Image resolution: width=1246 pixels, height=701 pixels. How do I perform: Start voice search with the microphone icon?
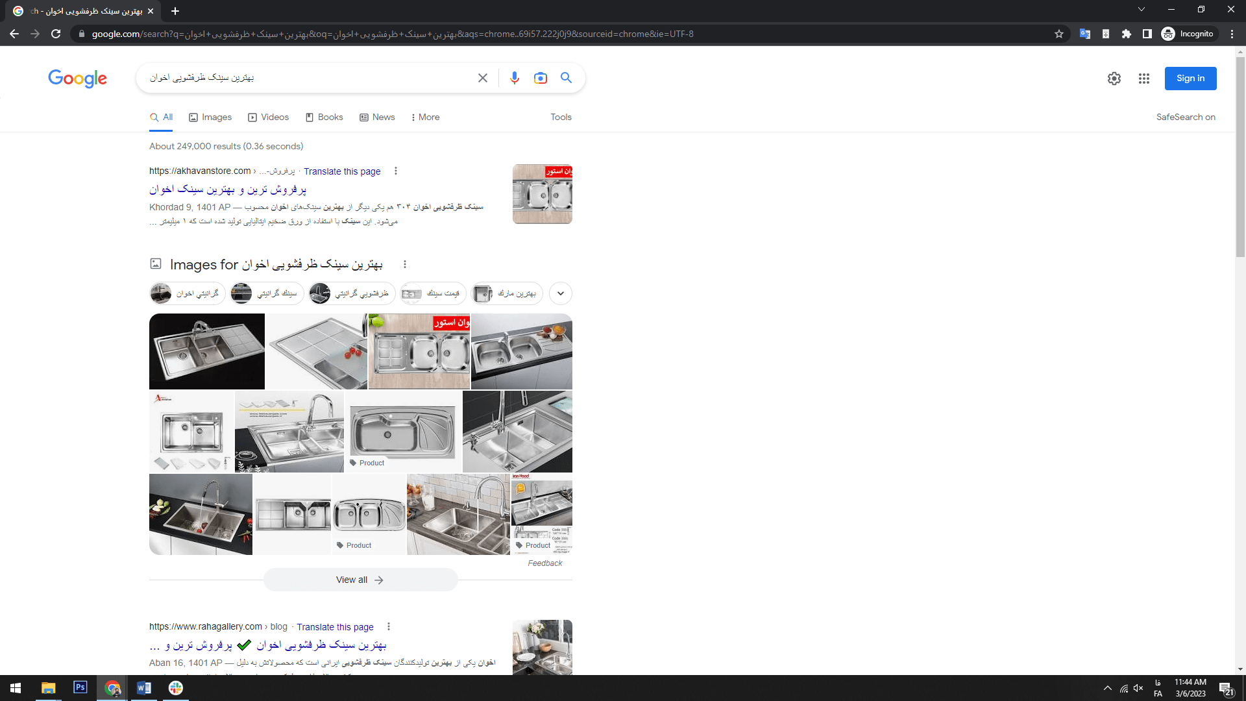[x=515, y=78]
